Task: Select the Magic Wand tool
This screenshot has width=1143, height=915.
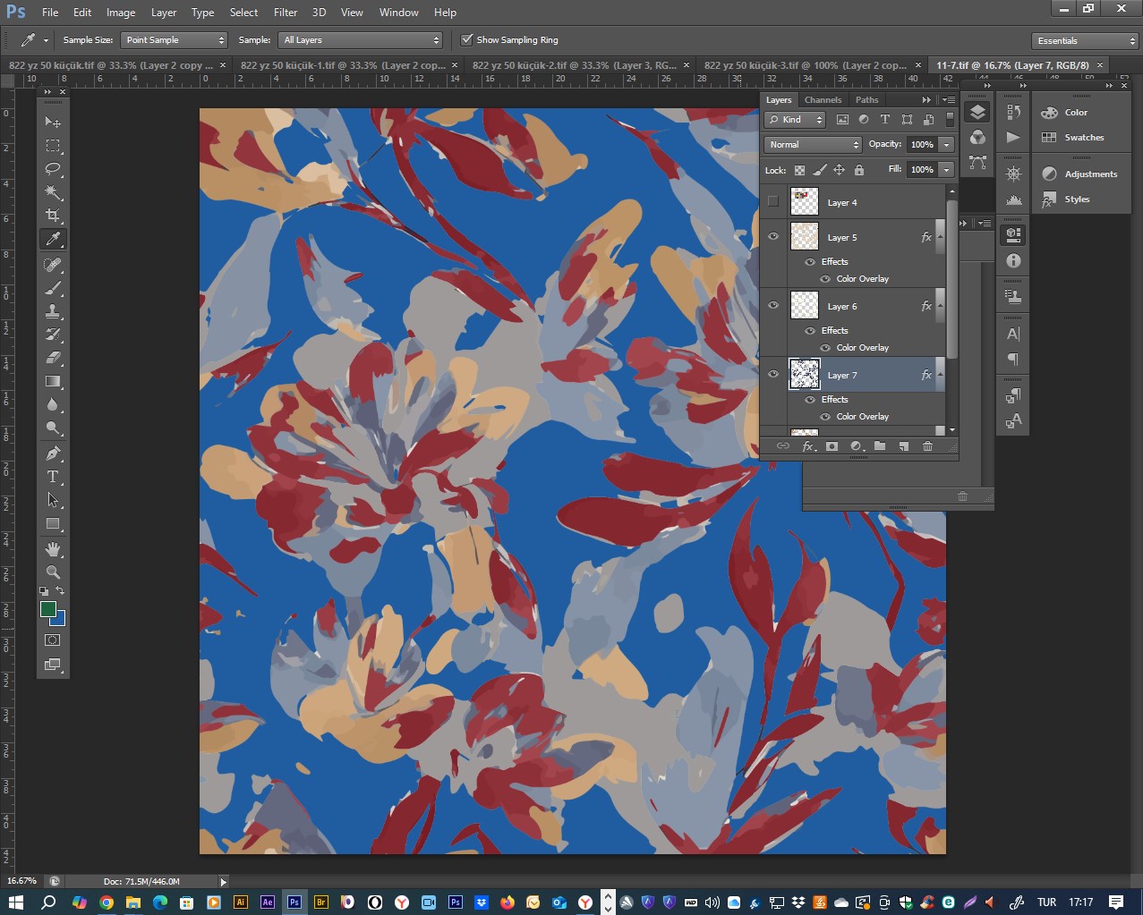Action: click(53, 192)
